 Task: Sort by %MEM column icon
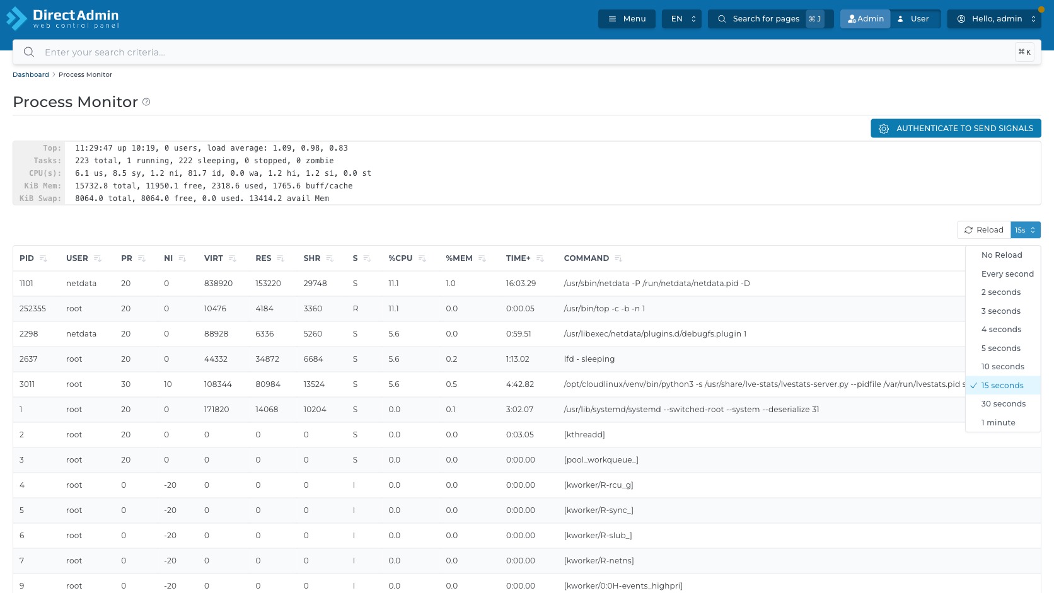pos(482,258)
